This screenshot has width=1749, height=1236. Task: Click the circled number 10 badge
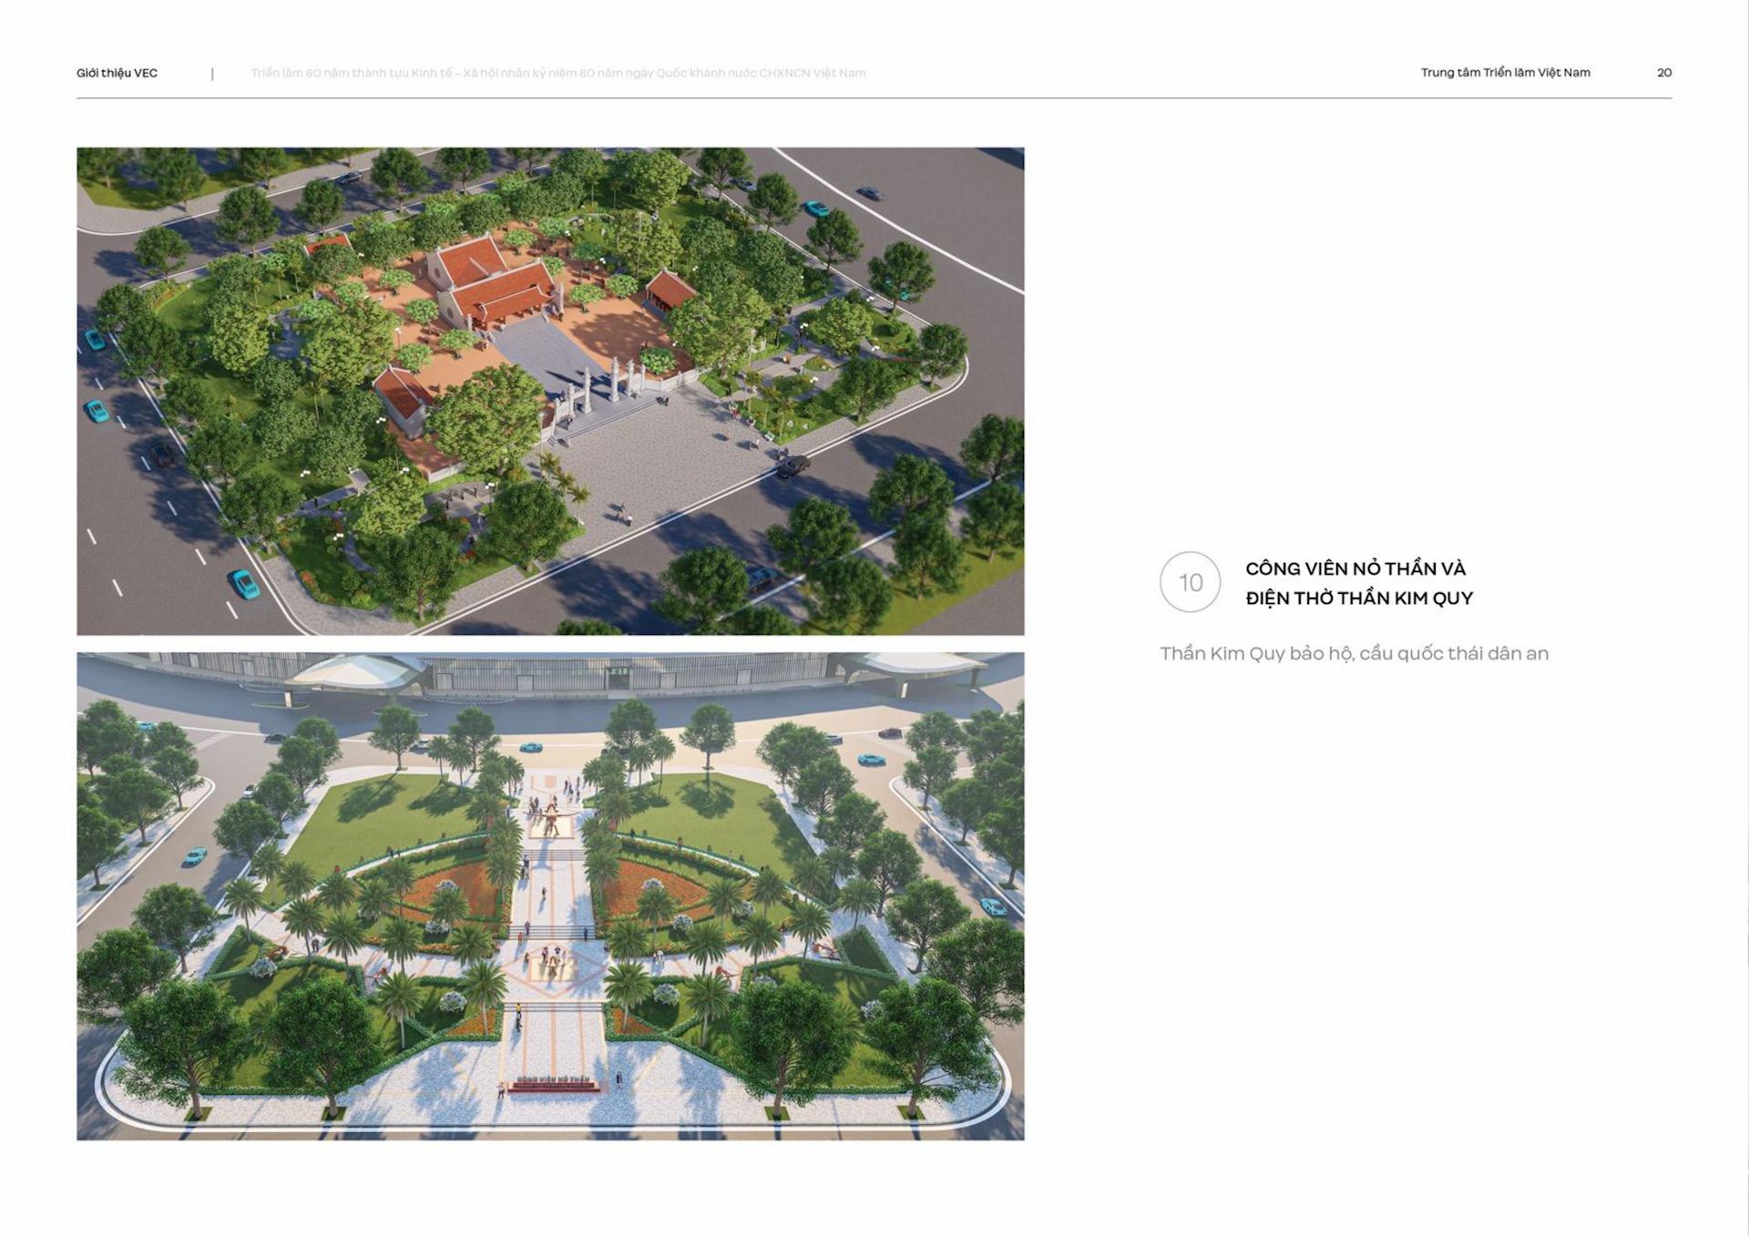[1190, 582]
